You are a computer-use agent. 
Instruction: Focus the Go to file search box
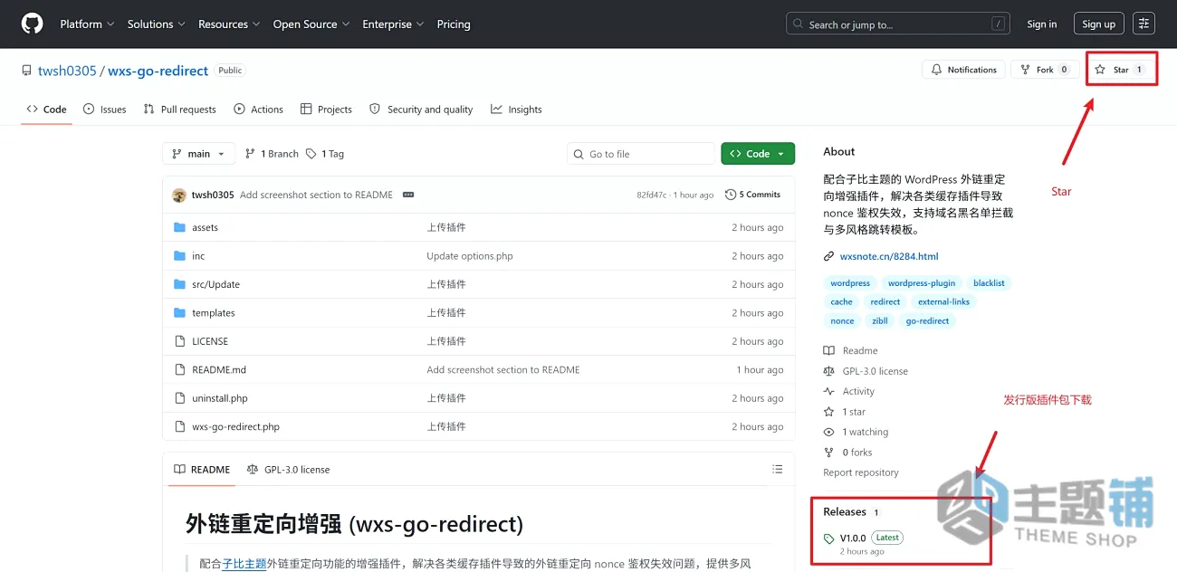tap(641, 154)
